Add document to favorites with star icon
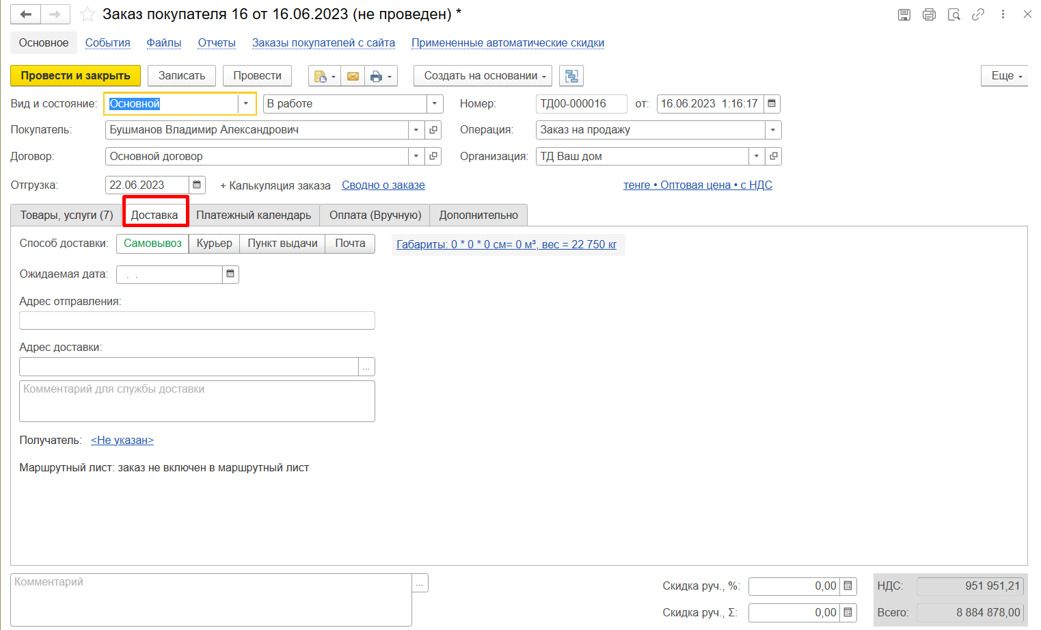Image resolution: width=1041 pixels, height=630 pixels. click(87, 14)
